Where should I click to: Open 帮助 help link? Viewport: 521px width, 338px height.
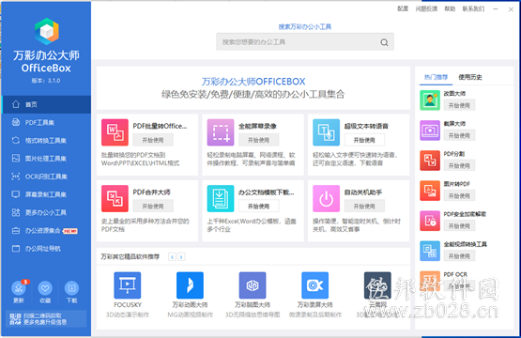point(450,9)
